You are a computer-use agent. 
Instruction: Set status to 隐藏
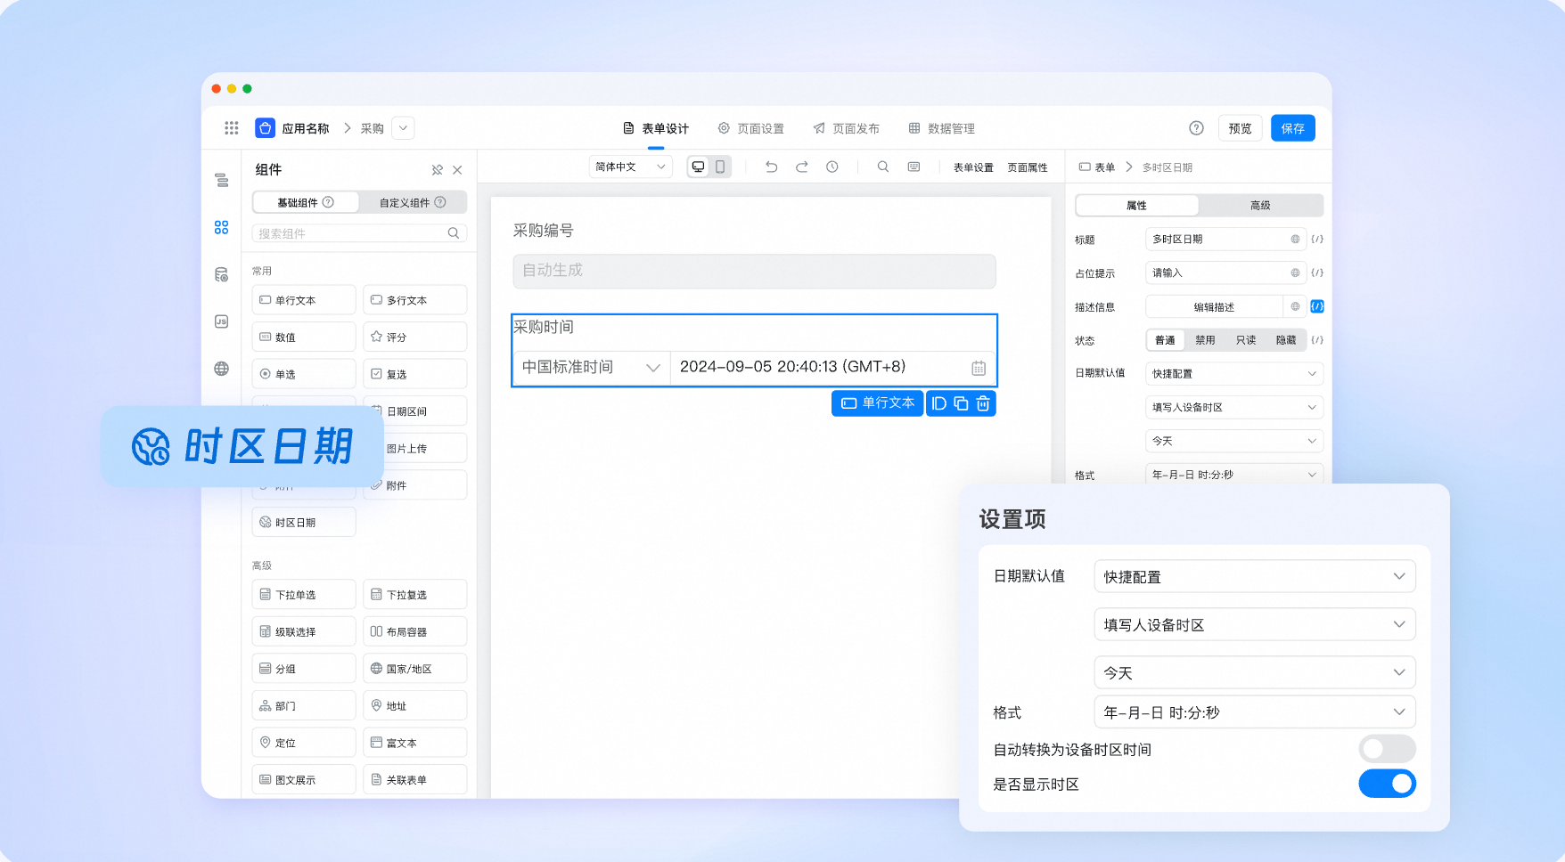pos(1286,340)
